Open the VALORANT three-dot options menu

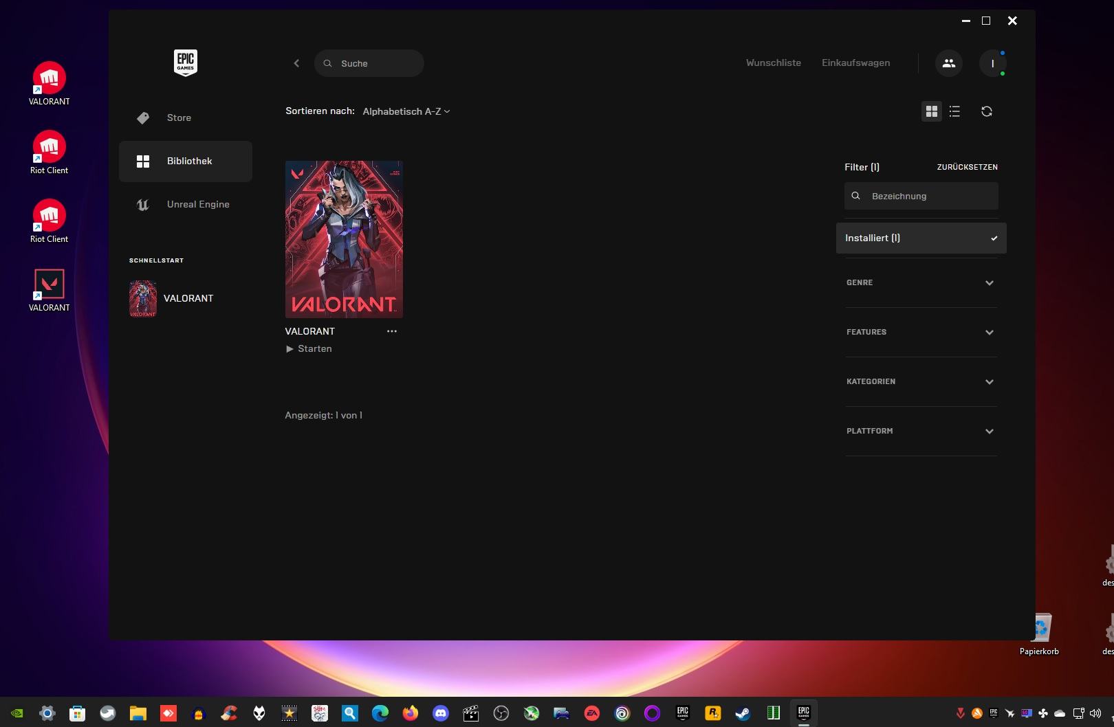coord(392,331)
